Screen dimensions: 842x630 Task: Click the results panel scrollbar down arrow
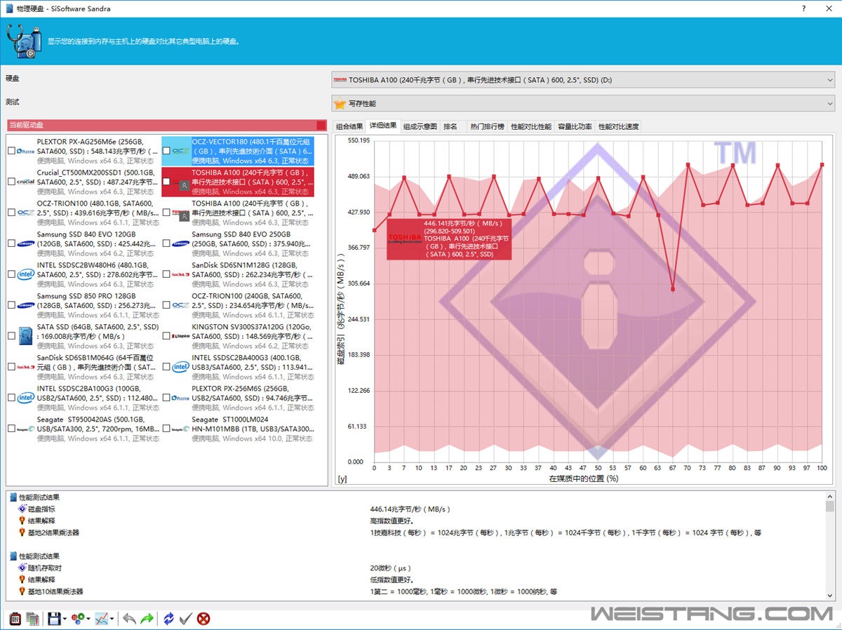click(x=830, y=596)
